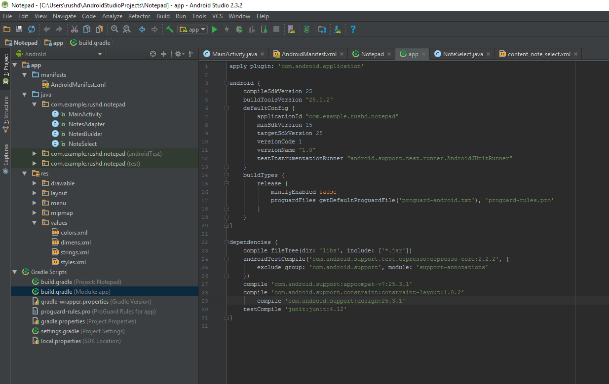Open the Refactor menu
The image size is (609, 384).
(139, 16)
